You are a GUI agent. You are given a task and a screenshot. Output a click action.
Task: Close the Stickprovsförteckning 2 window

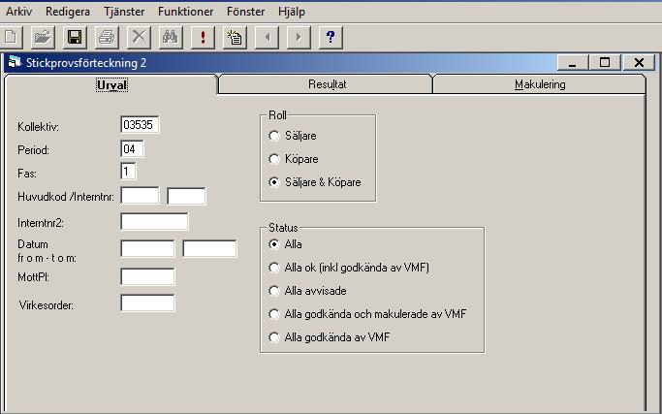click(x=639, y=62)
